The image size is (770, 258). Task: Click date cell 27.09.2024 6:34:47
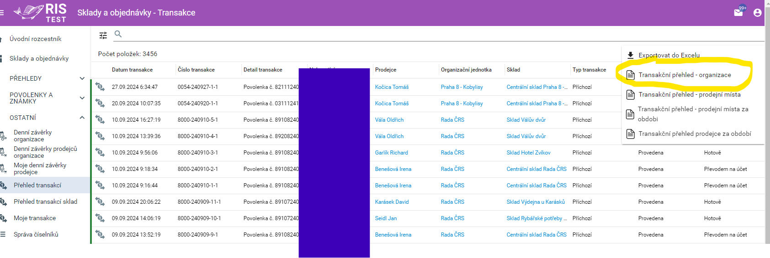tap(135, 87)
